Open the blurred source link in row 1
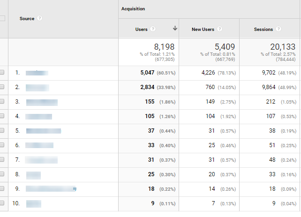Viewport: 301px width, 217px height. click(37, 73)
